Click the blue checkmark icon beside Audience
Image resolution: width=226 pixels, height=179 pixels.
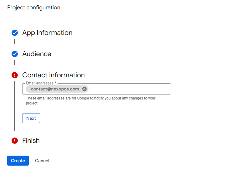tap(15, 54)
